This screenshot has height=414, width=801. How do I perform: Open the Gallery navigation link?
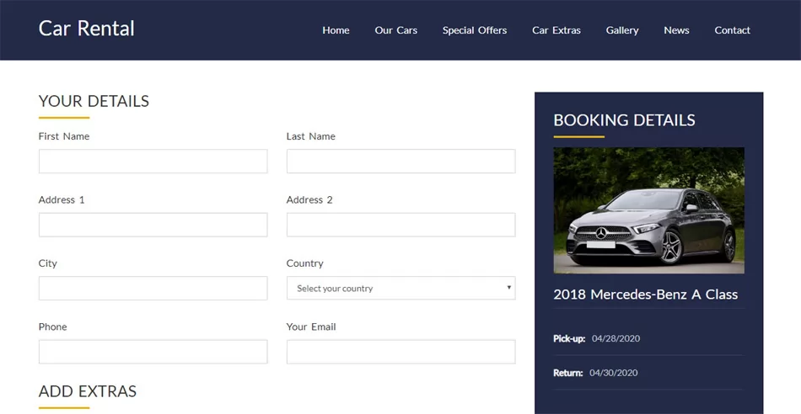(x=622, y=30)
